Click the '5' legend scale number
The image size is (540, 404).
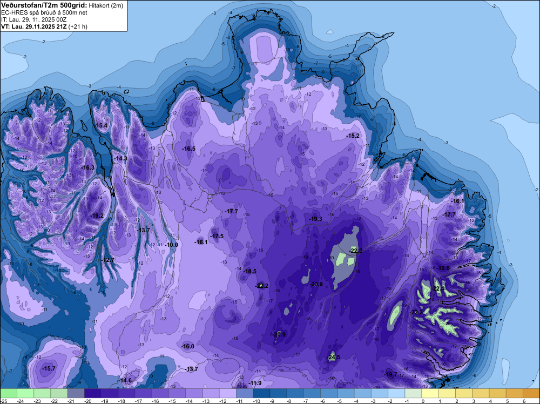pos(507,401)
